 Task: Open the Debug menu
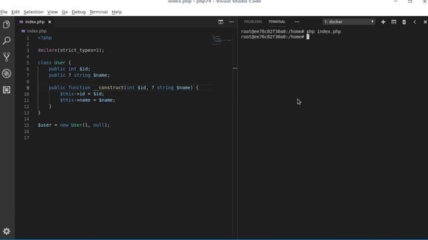[79, 12]
